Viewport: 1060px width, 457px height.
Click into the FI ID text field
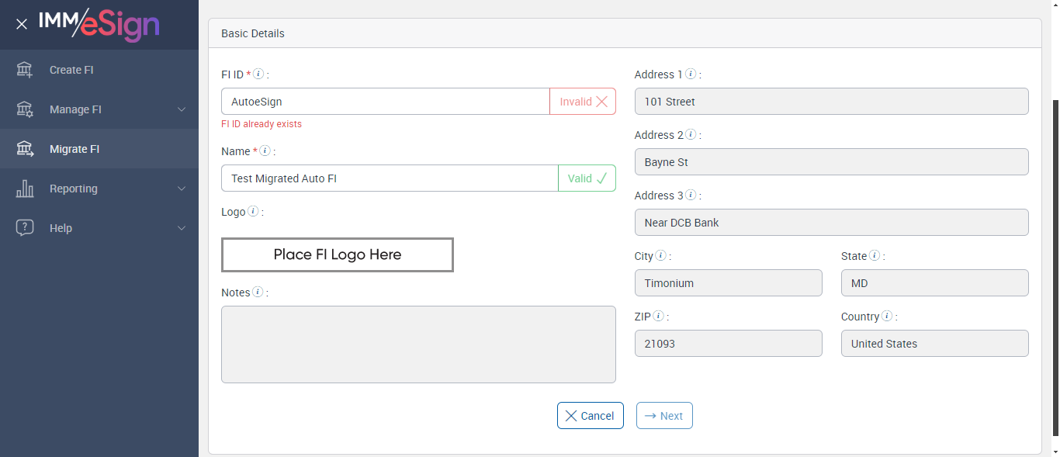coord(385,102)
